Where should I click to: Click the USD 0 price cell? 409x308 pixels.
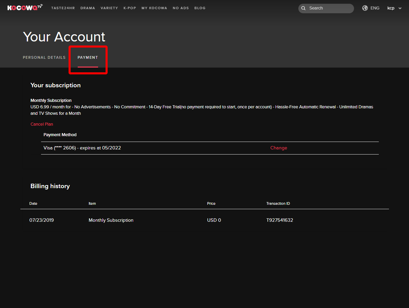214,220
